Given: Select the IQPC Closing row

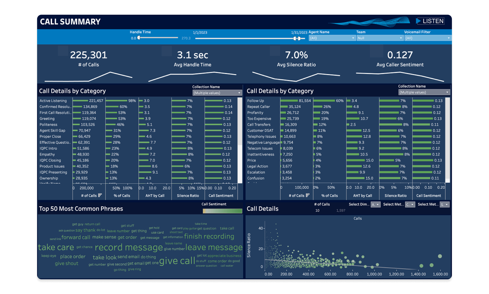Looking at the screenshot, I should click(x=138, y=160).
